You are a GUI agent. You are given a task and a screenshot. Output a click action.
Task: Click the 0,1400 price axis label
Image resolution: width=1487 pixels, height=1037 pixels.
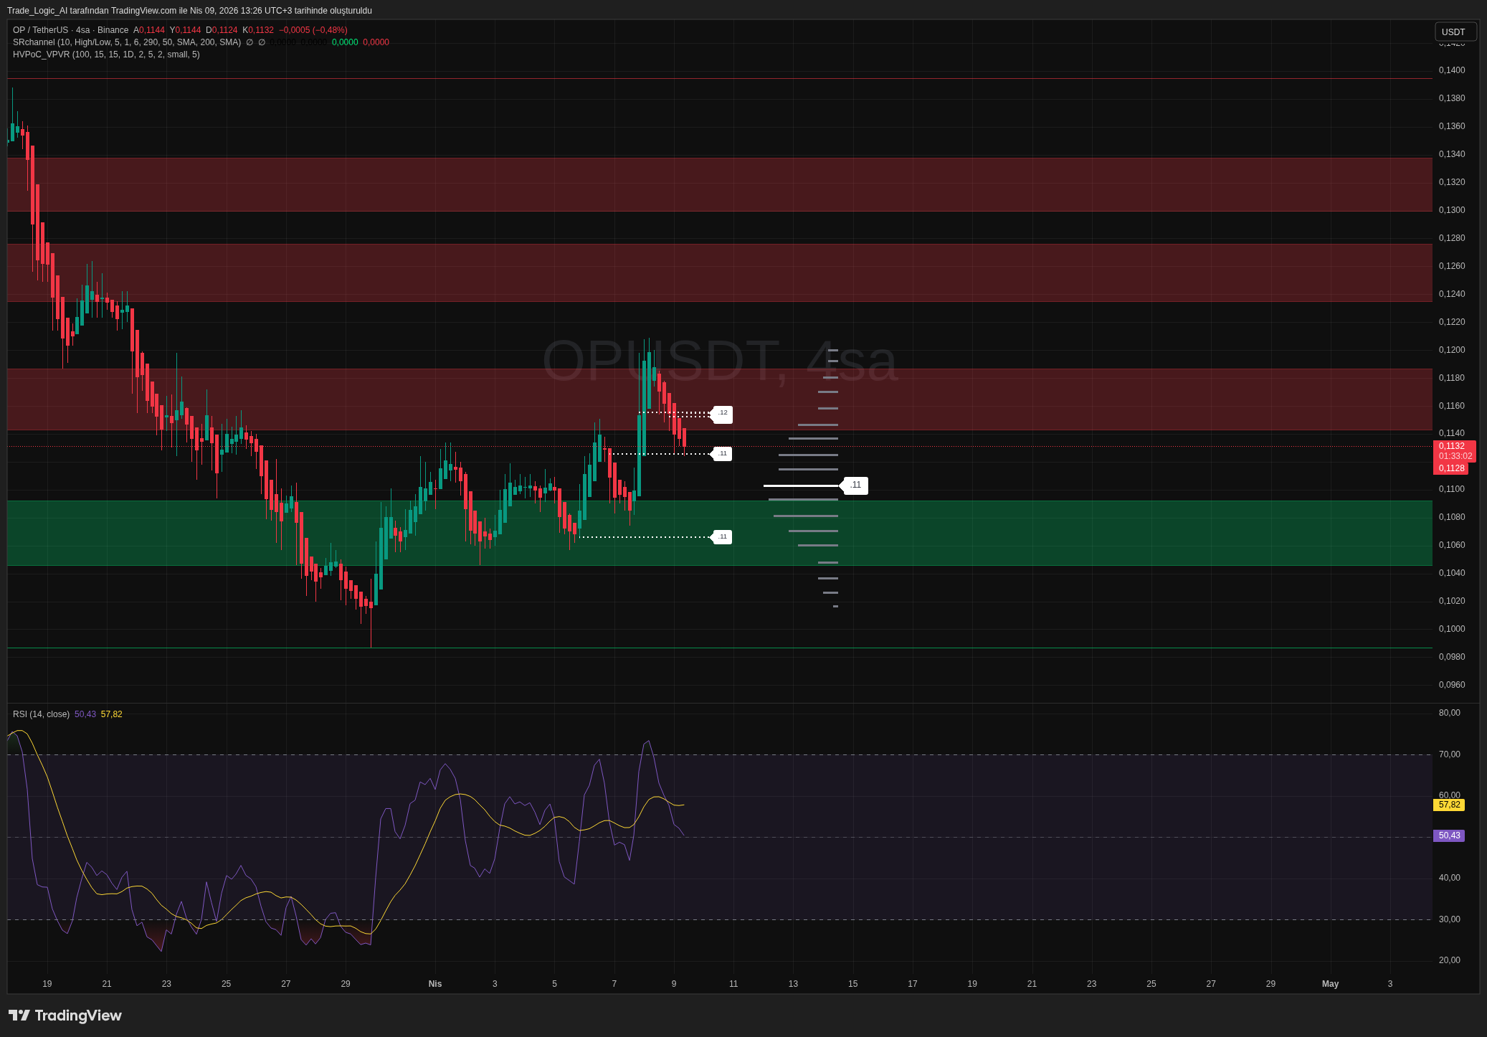coord(1452,70)
